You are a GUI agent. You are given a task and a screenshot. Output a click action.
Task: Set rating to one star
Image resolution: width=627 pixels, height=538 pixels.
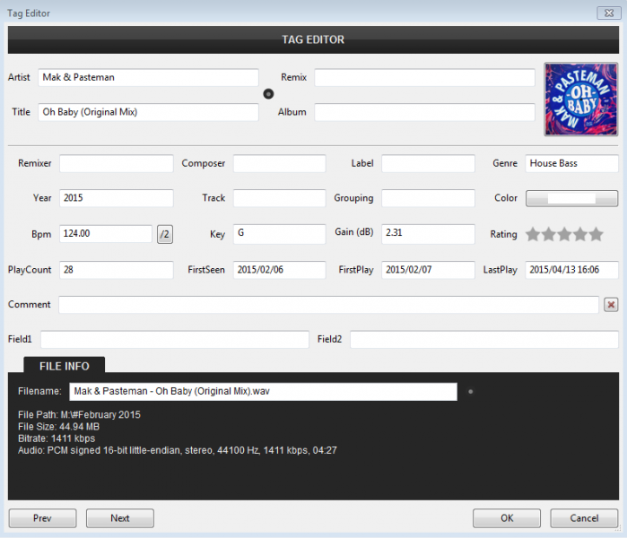(533, 234)
